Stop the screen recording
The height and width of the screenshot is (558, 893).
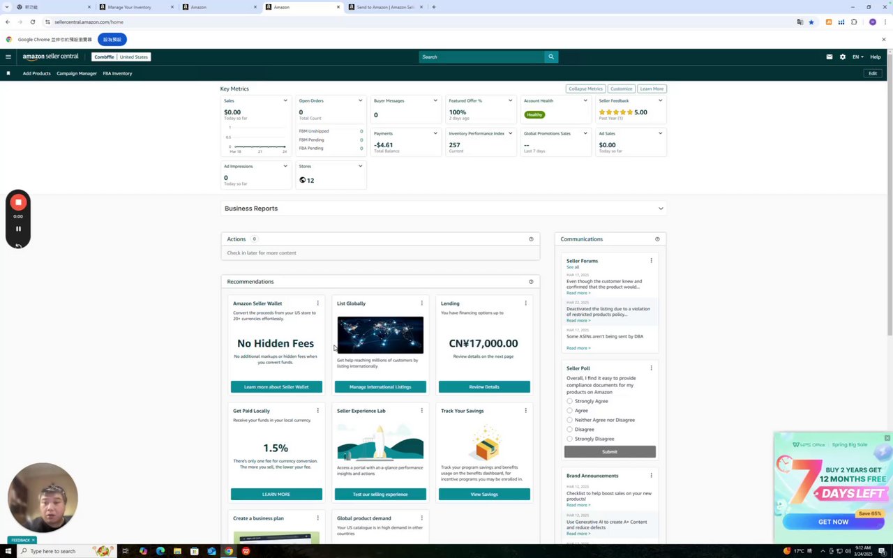[x=18, y=202]
